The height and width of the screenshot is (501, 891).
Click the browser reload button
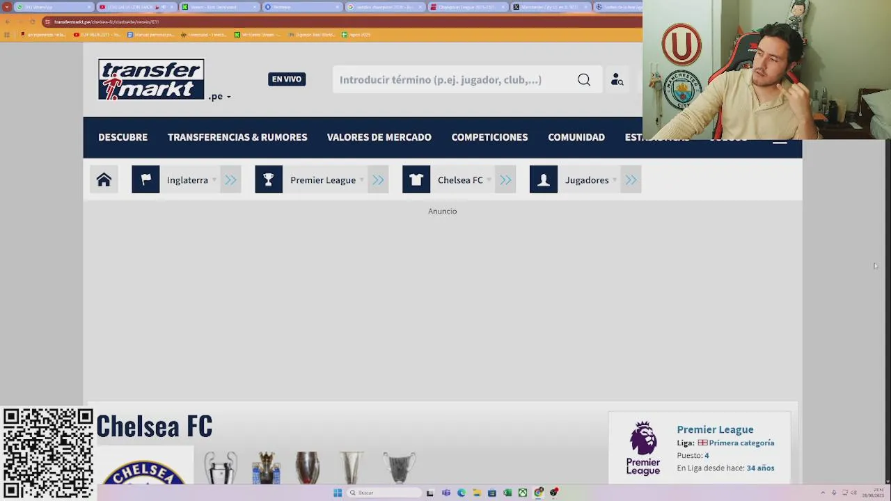coord(33,22)
